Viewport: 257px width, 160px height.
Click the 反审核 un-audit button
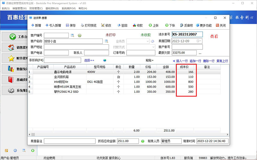pyautogui.click(x=187, y=25)
